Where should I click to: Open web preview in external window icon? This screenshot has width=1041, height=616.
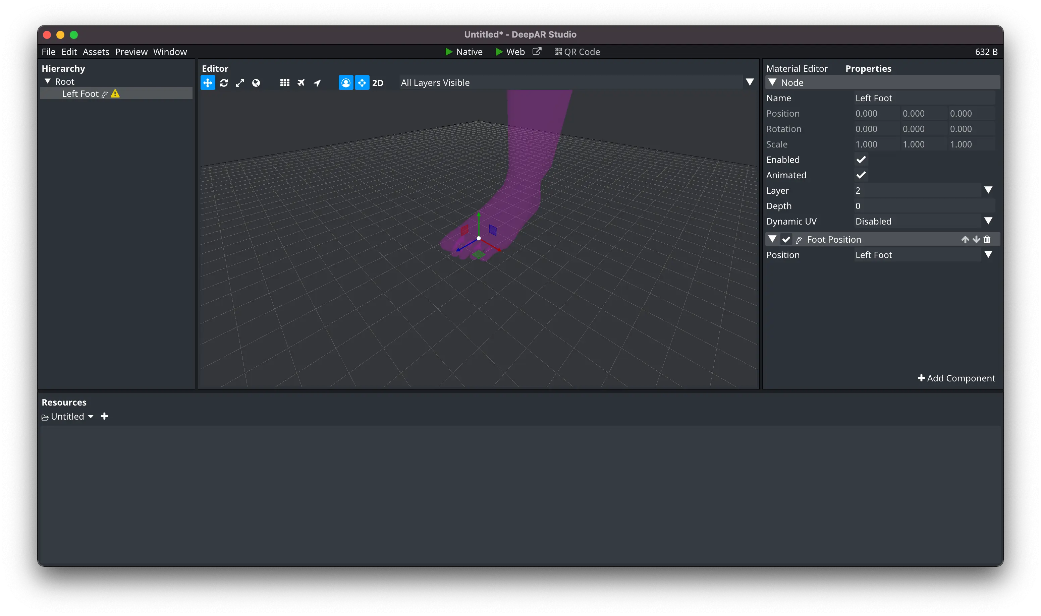[537, 52]
